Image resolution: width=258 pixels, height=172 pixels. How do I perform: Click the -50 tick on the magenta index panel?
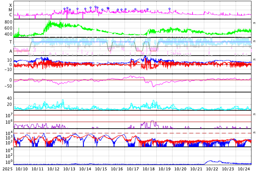click(8, 86)
